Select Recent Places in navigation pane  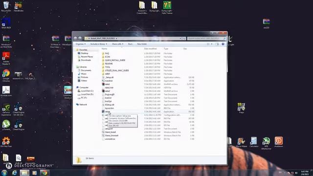click(x=87, y=57)
